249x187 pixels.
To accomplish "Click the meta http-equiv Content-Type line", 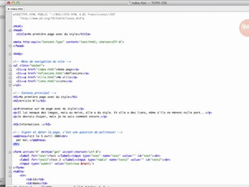I will coord(68,42).
